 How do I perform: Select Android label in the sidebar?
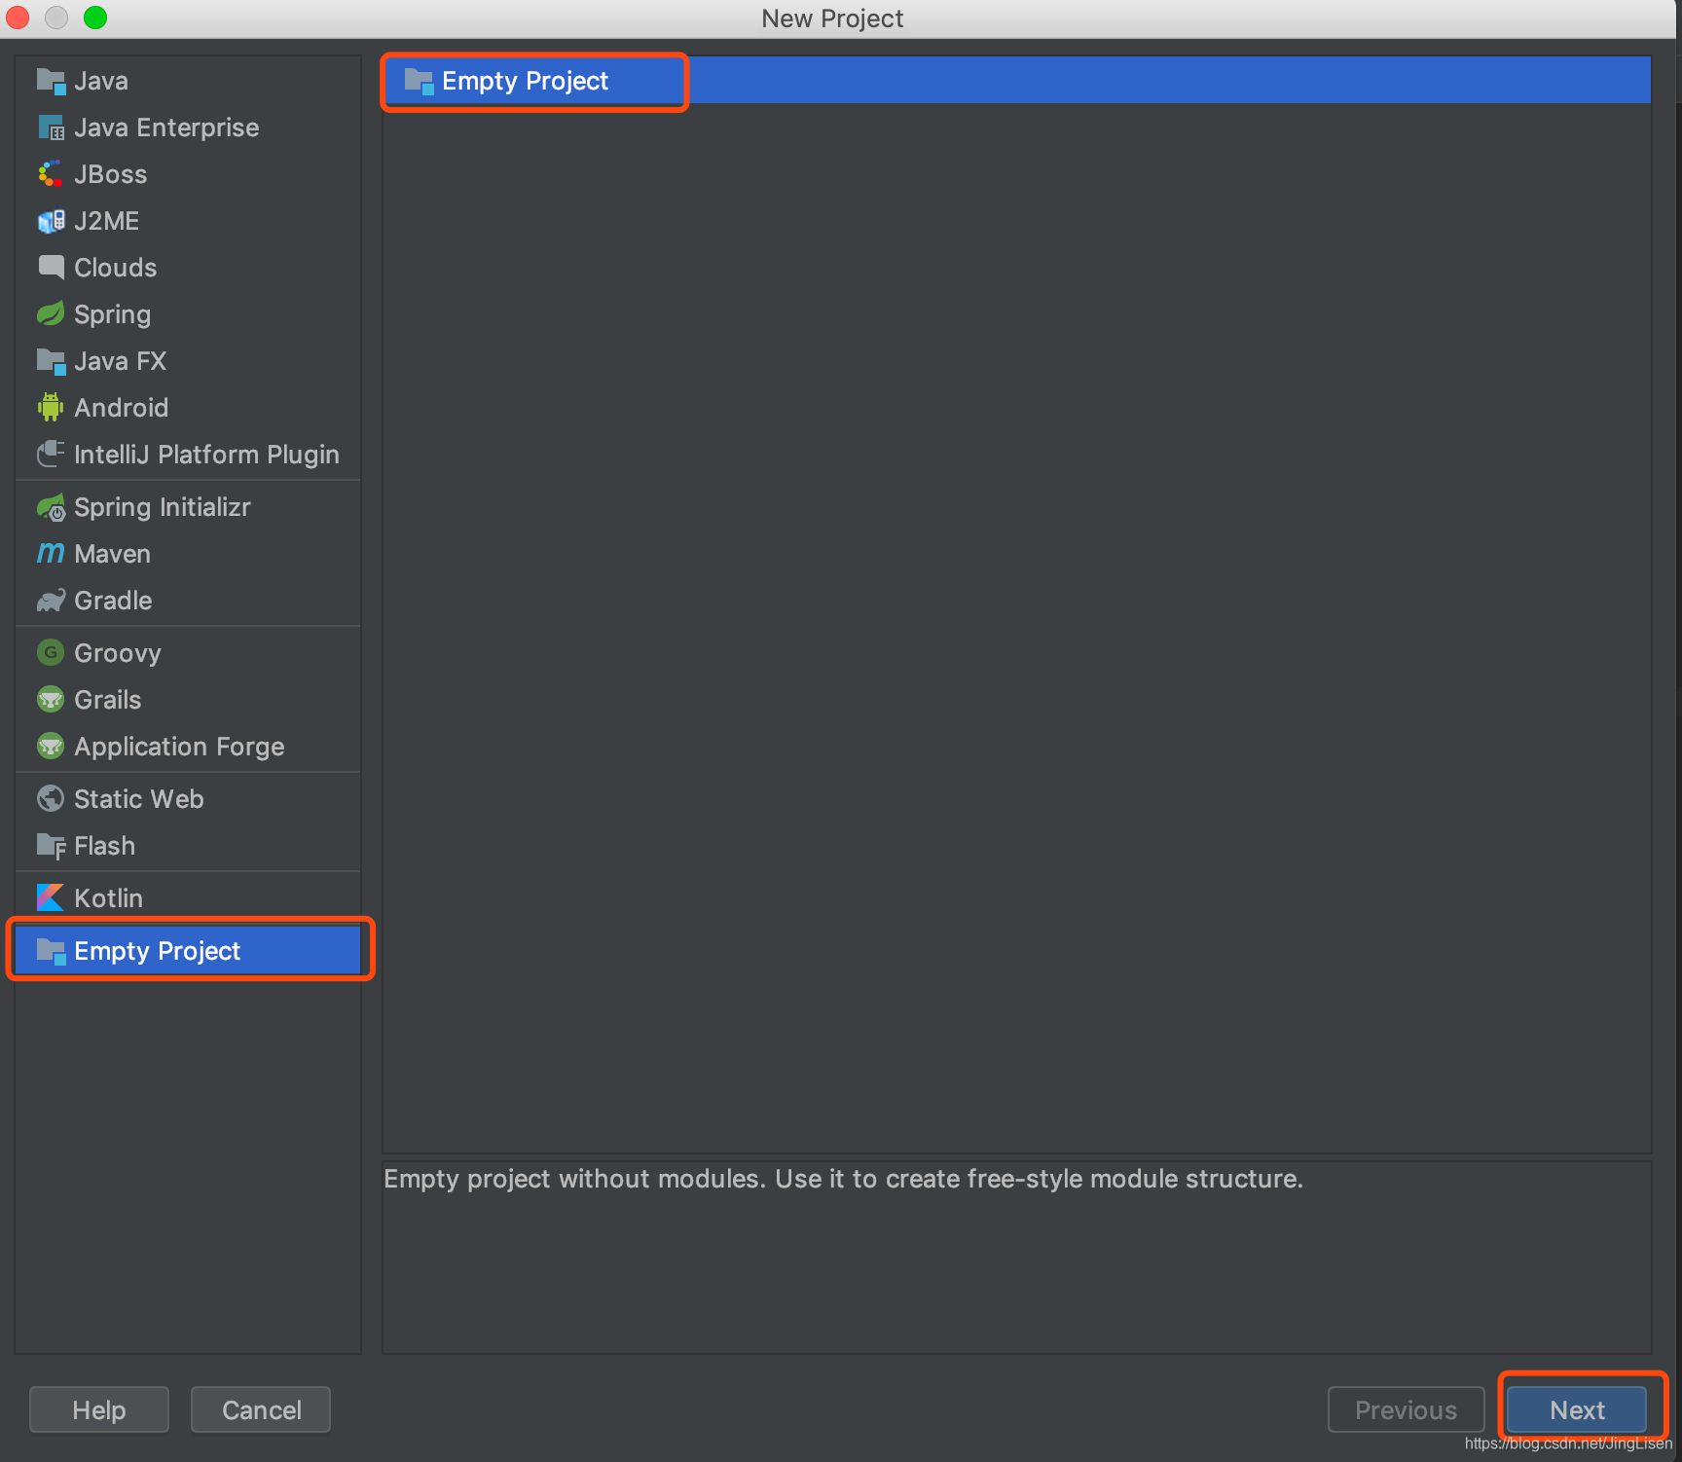coord(122,408)
